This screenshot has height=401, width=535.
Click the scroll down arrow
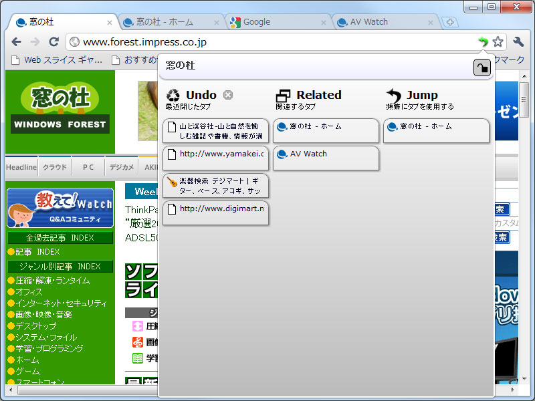tap(524, 378)
